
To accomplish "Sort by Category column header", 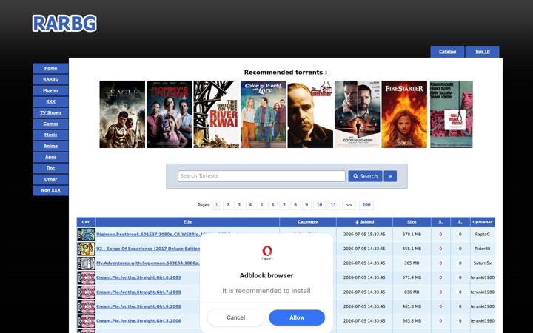I will click(308, 222).
